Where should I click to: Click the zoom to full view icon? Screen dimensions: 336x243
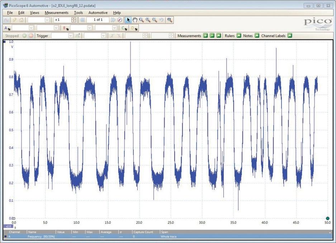coord(170,20)
